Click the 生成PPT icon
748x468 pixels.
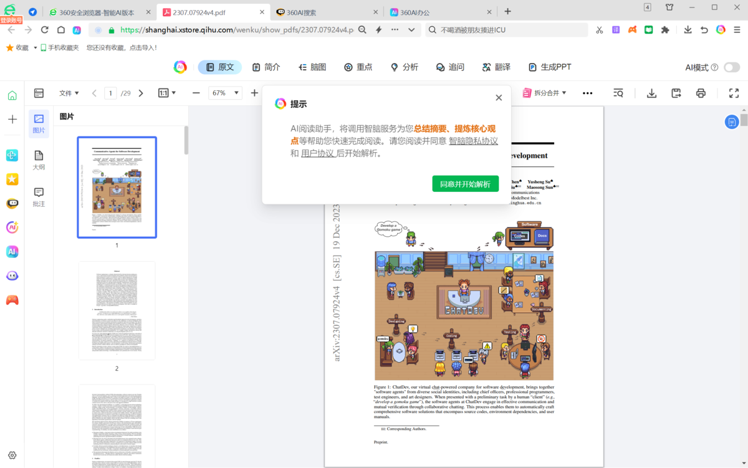pos(549,67)
